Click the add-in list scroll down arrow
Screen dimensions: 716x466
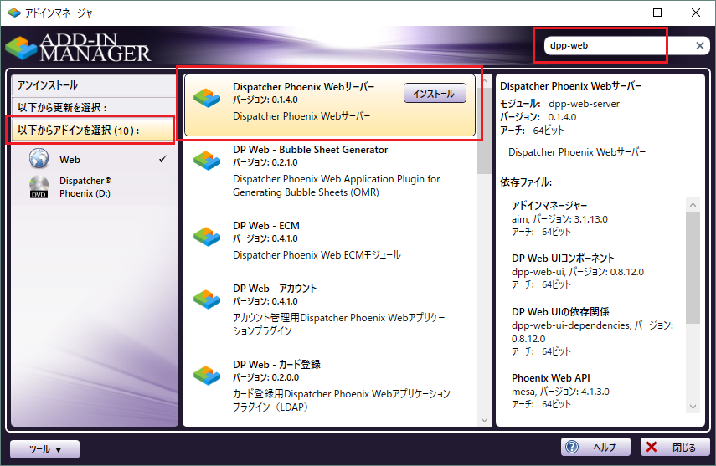[484, 420]
